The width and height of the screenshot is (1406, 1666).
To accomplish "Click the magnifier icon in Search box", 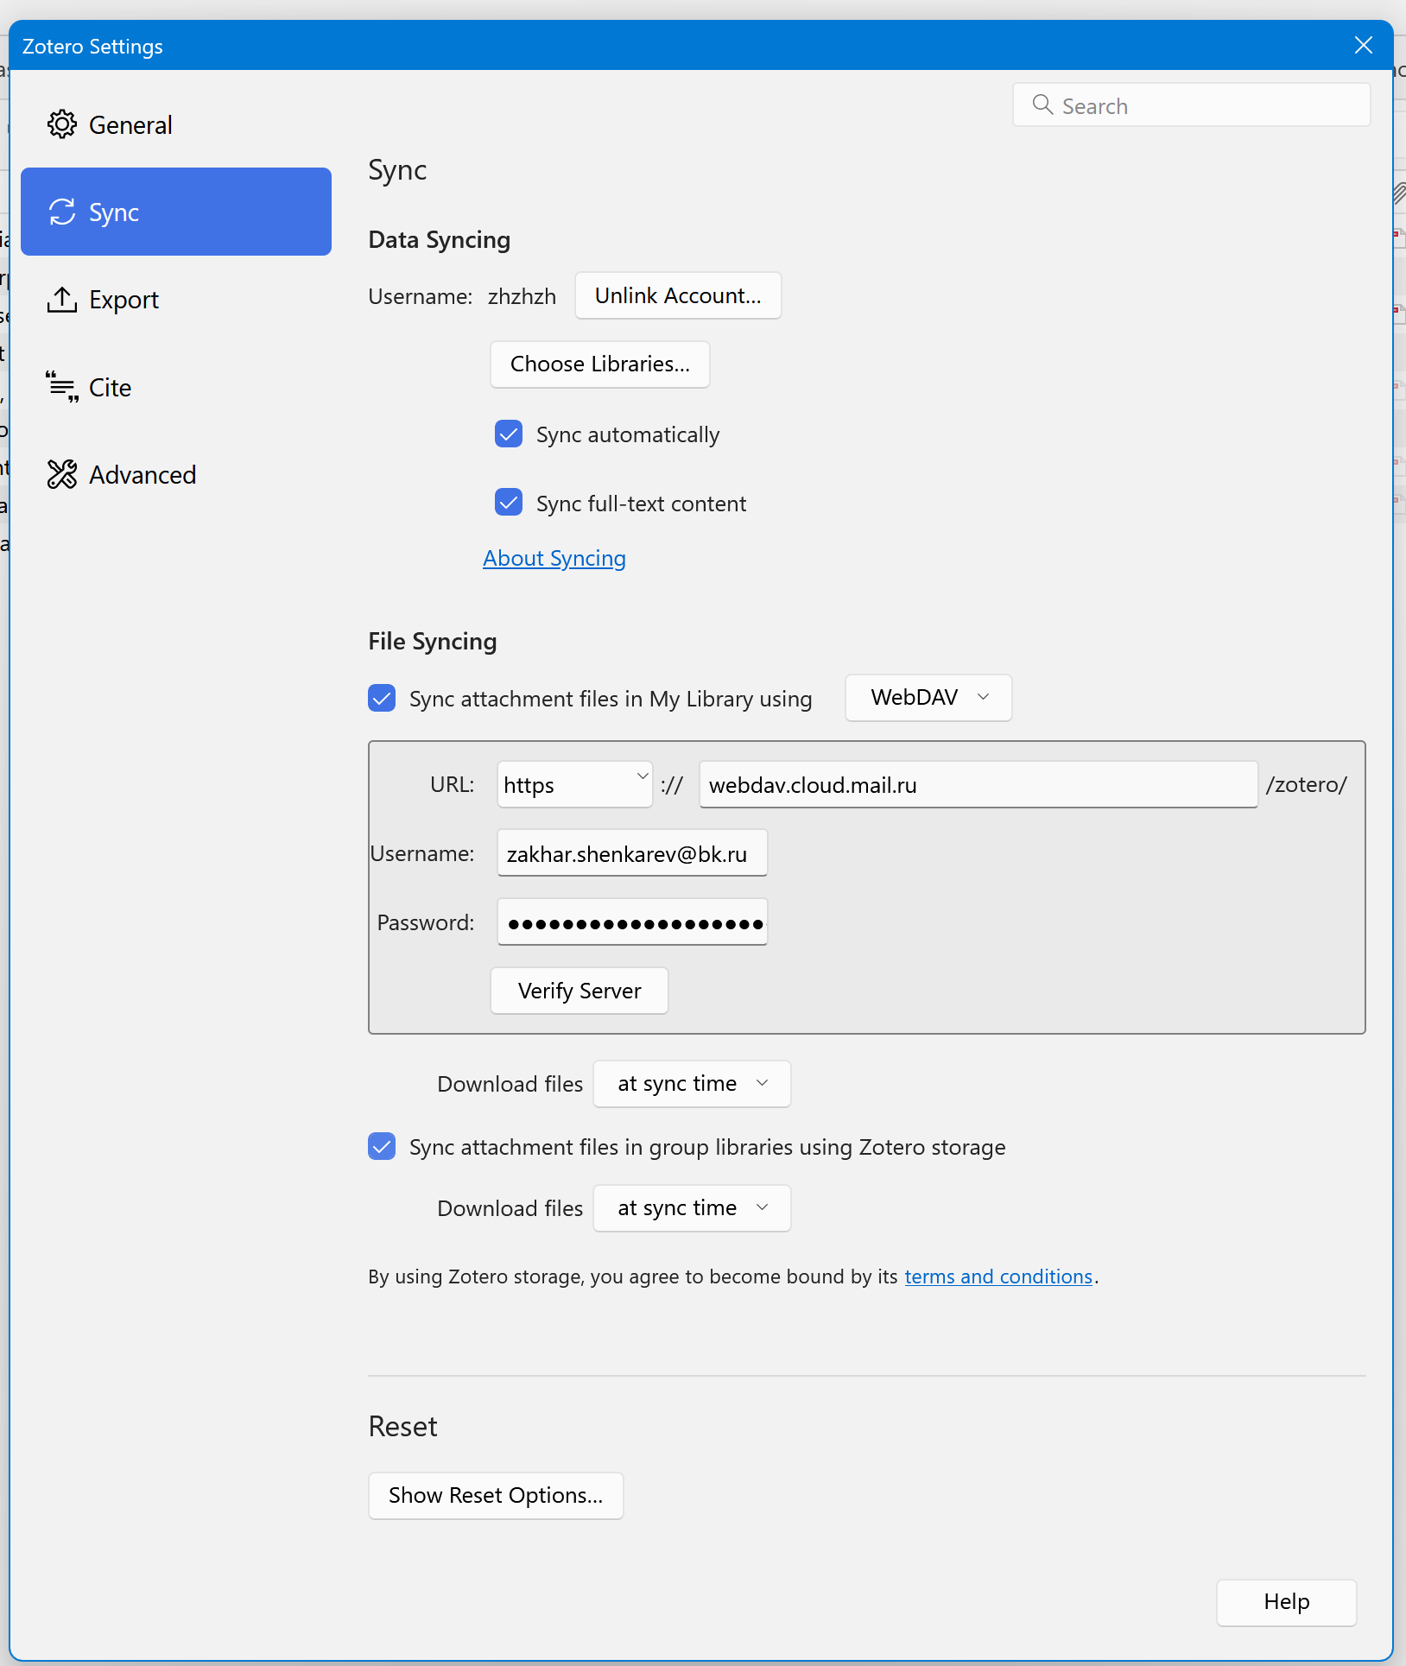I will click(1042, 105).
